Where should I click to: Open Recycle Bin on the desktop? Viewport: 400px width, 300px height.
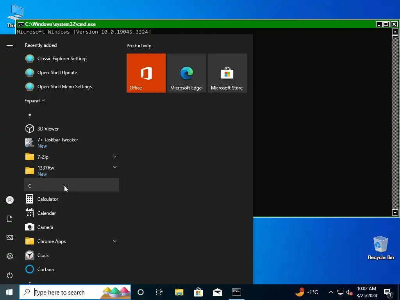pyautogui.click(x=380, y=248)
